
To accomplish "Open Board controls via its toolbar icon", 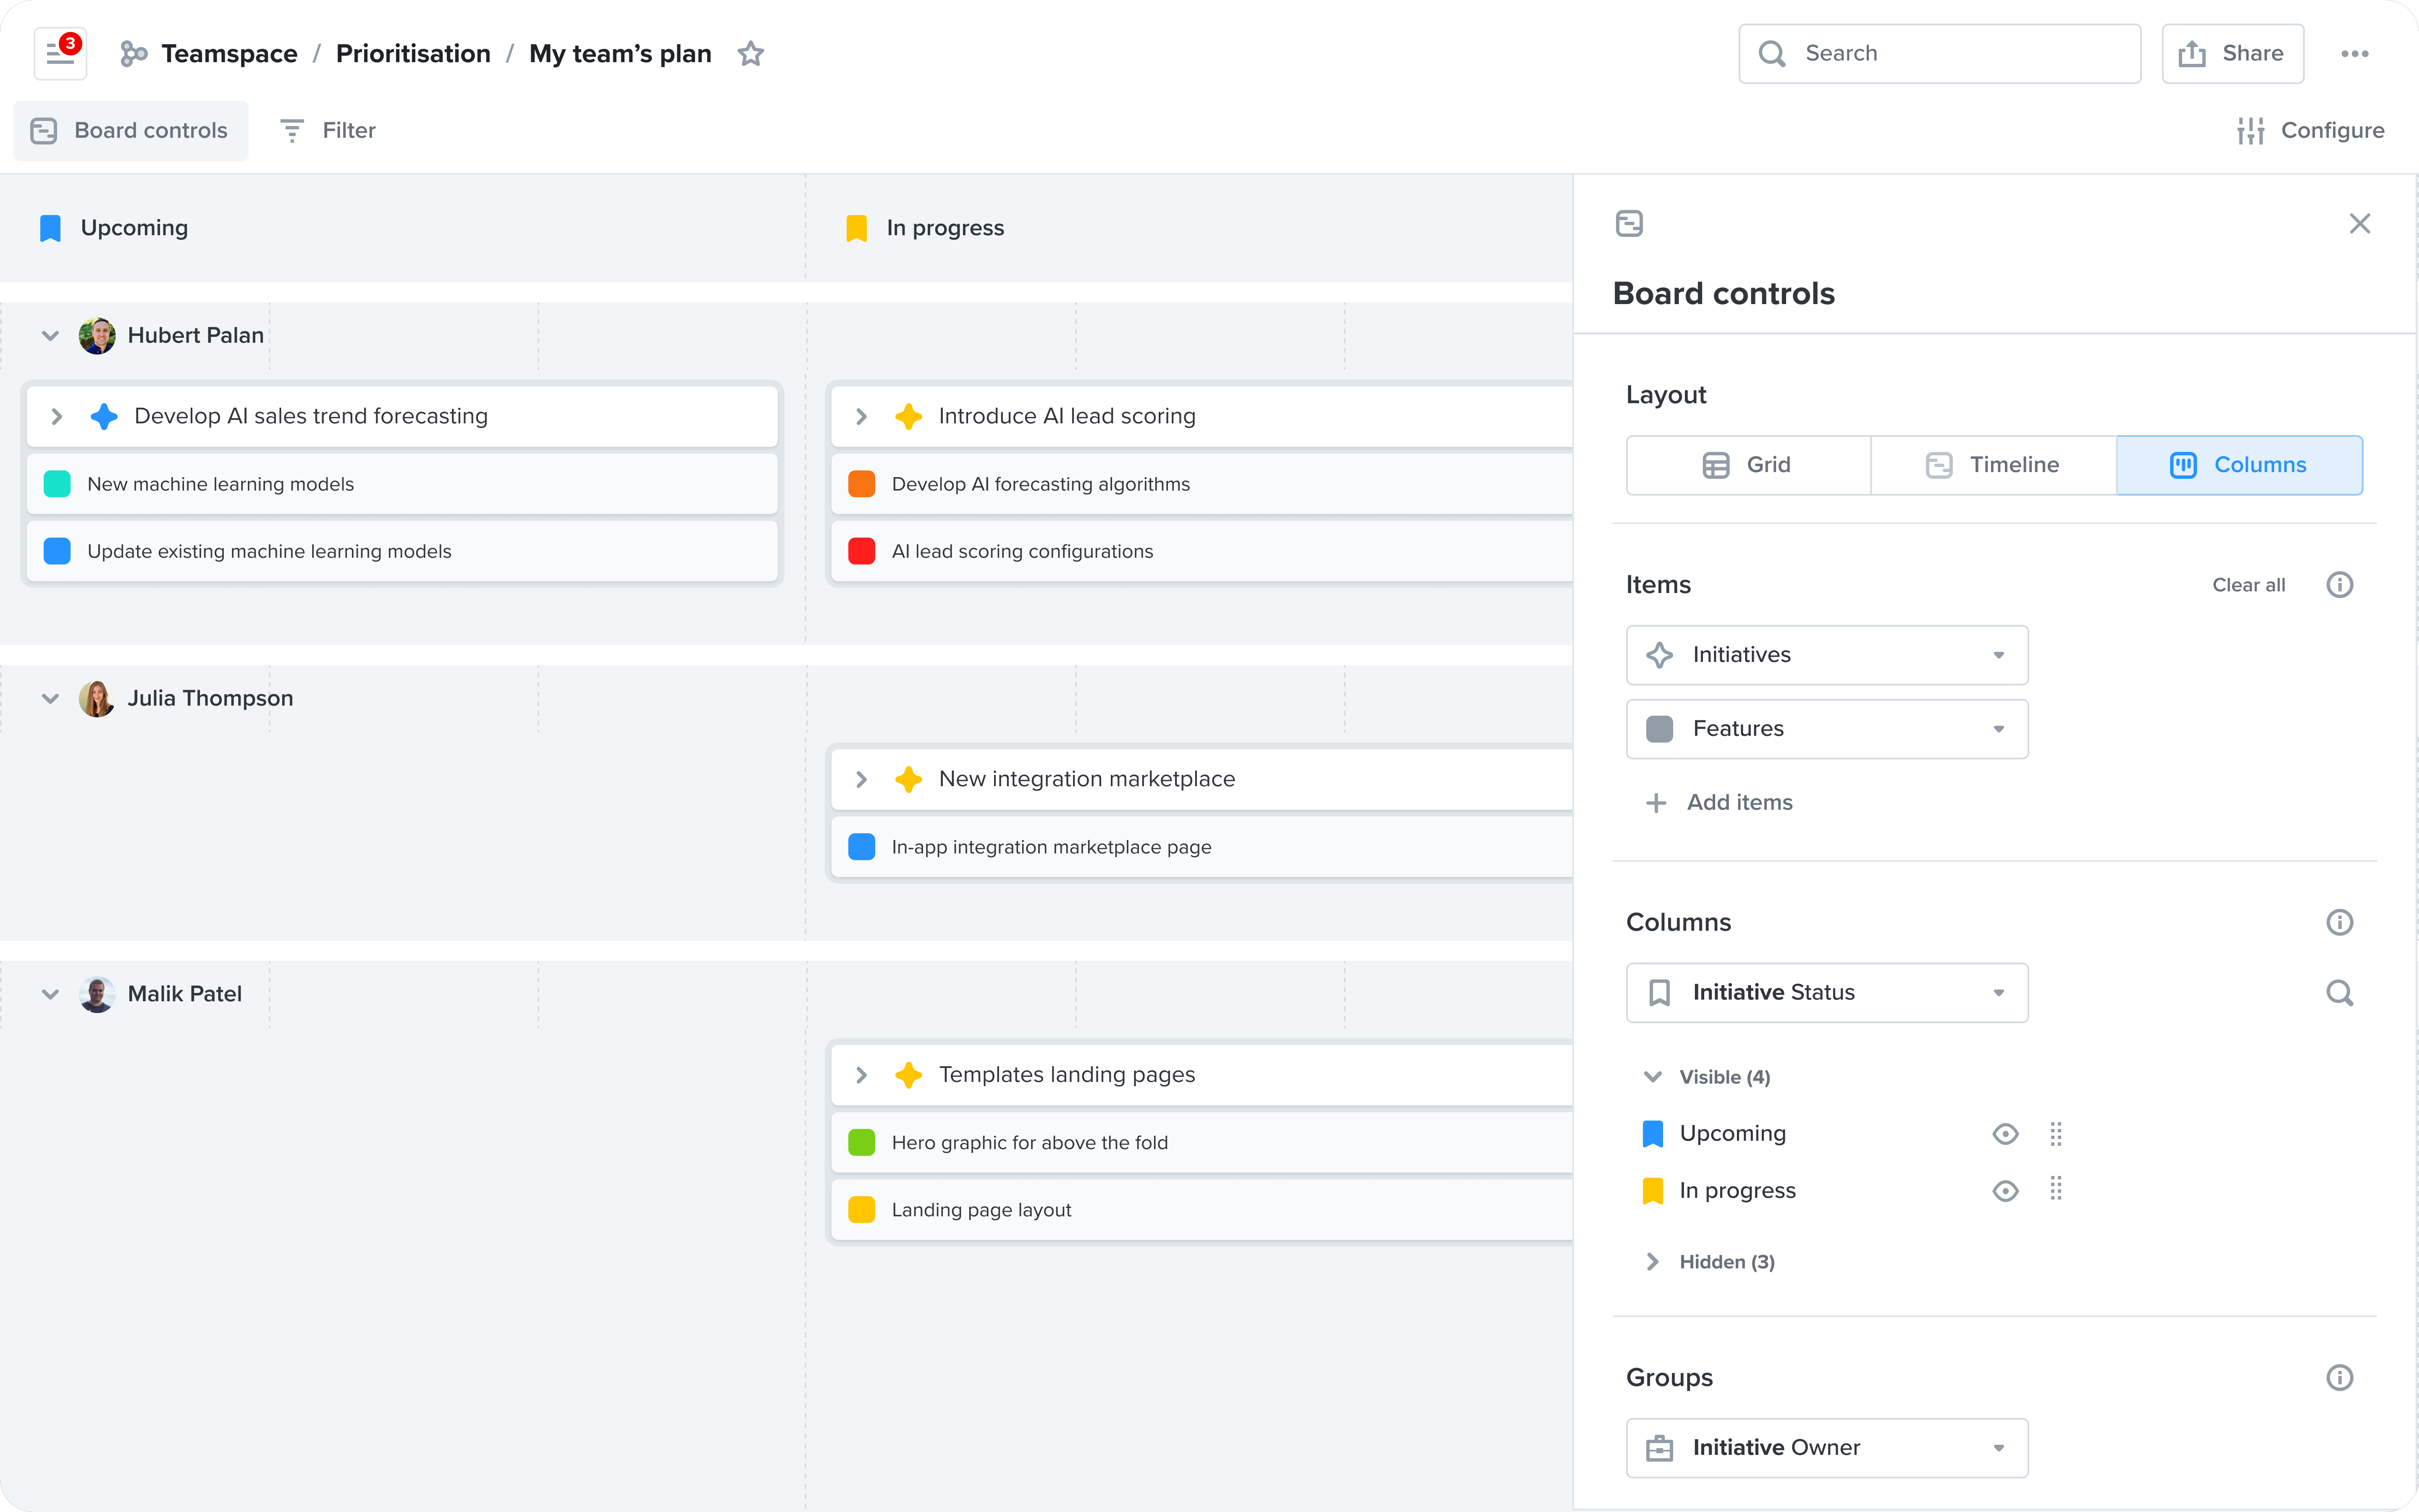I will point(42,130).
